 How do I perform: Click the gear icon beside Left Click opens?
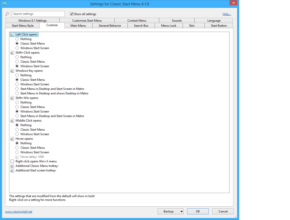click(12, 34)
